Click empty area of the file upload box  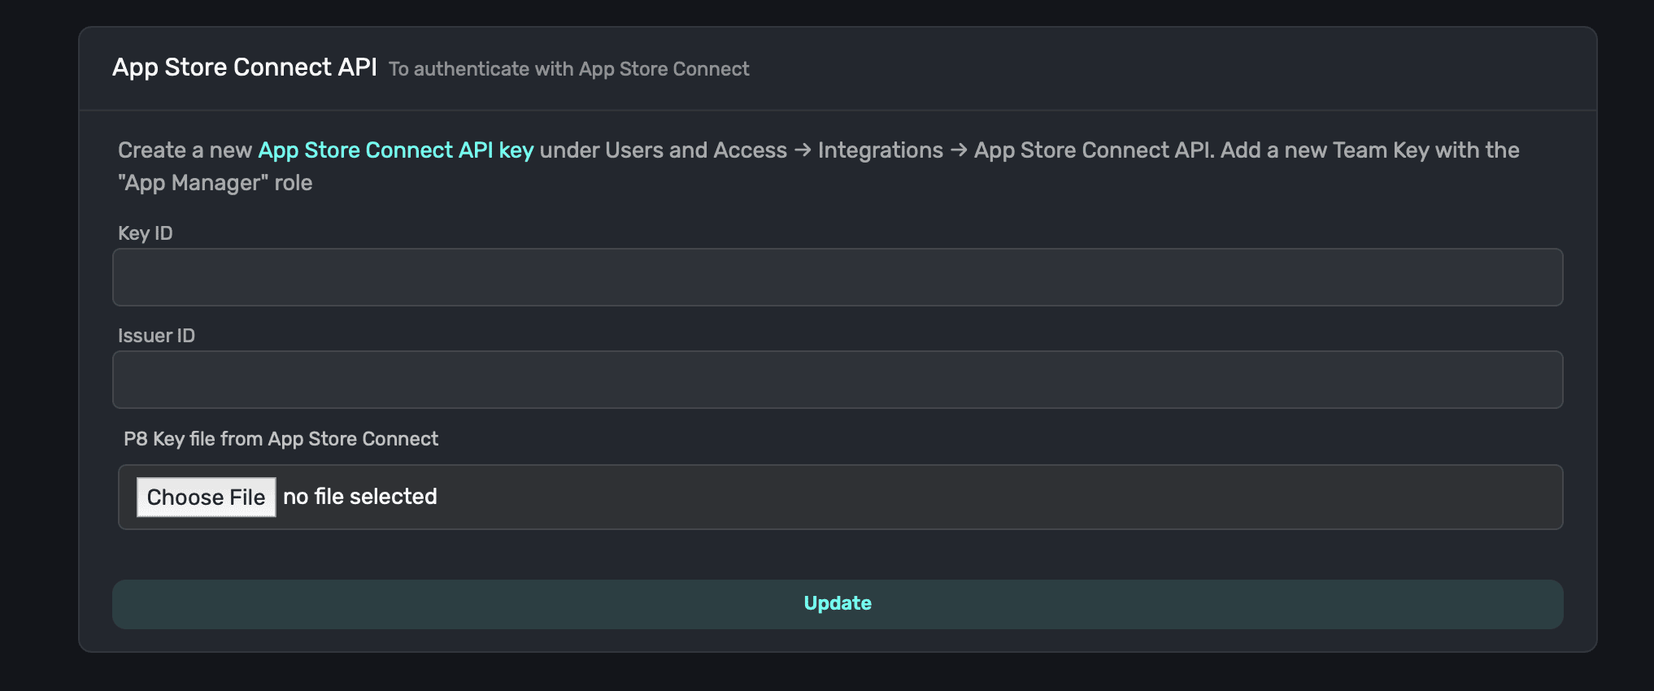(976, 497)
